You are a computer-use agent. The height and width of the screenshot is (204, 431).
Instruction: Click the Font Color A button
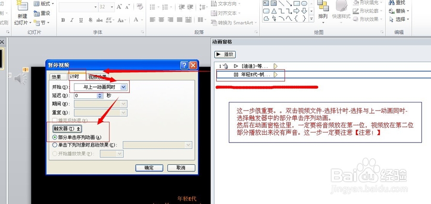(x=136, y=20)
